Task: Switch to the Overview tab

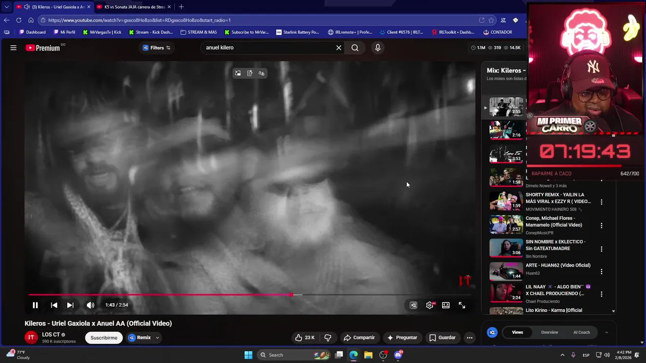Action: click(550, 332)
